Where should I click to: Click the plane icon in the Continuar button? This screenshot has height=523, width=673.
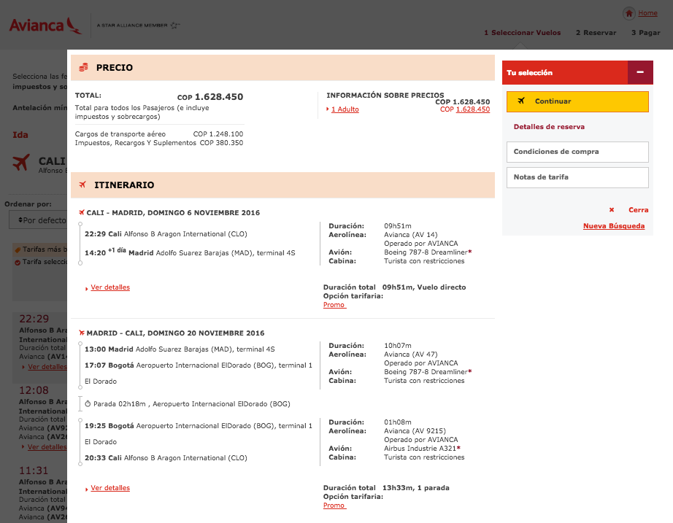pos(520,101)
